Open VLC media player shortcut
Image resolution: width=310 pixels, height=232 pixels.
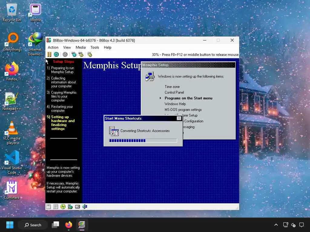(x=12, y=133)
